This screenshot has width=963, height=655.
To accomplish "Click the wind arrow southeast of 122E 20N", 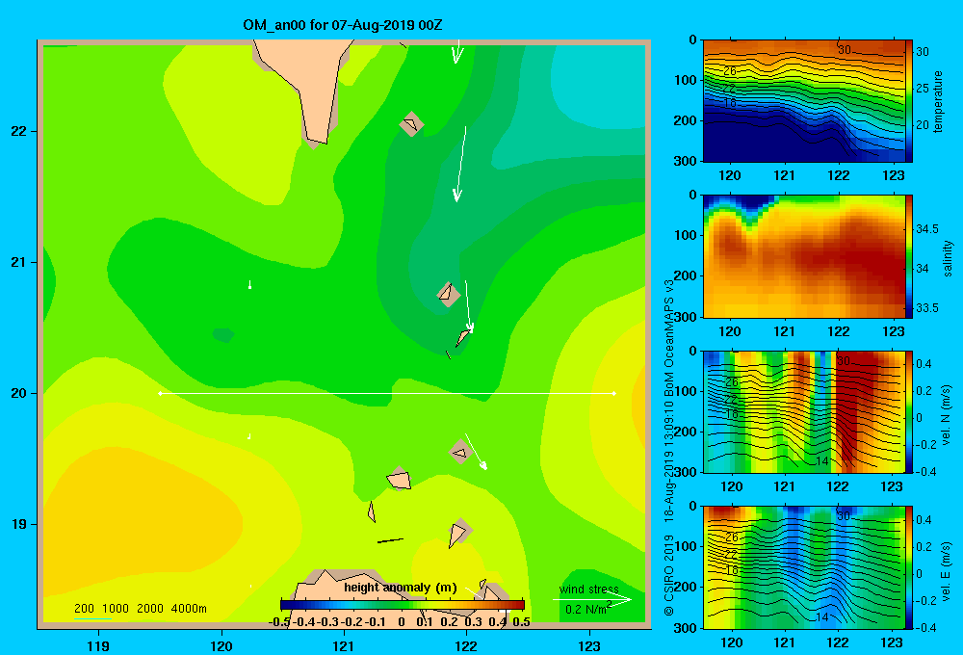I will (476, 452).
